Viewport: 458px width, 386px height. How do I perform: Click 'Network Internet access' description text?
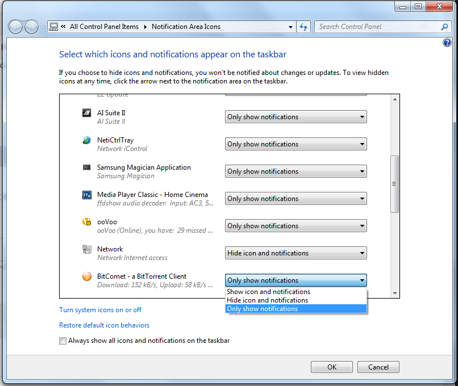(x=132, y=258)
